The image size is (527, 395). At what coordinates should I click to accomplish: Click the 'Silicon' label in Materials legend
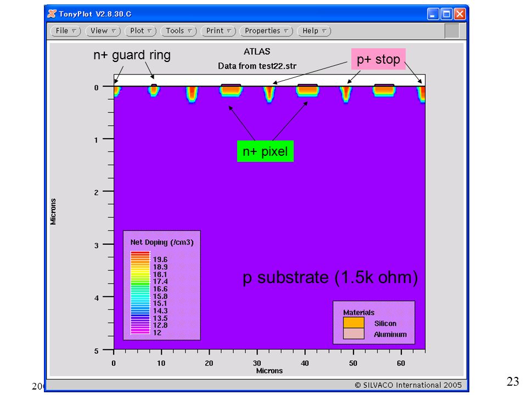coord(385,324)
